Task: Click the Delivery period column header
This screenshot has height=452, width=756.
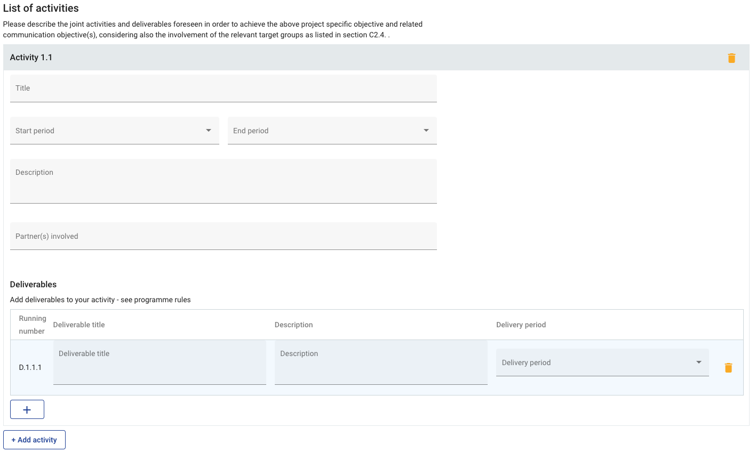Action: (x=521, y=325)
